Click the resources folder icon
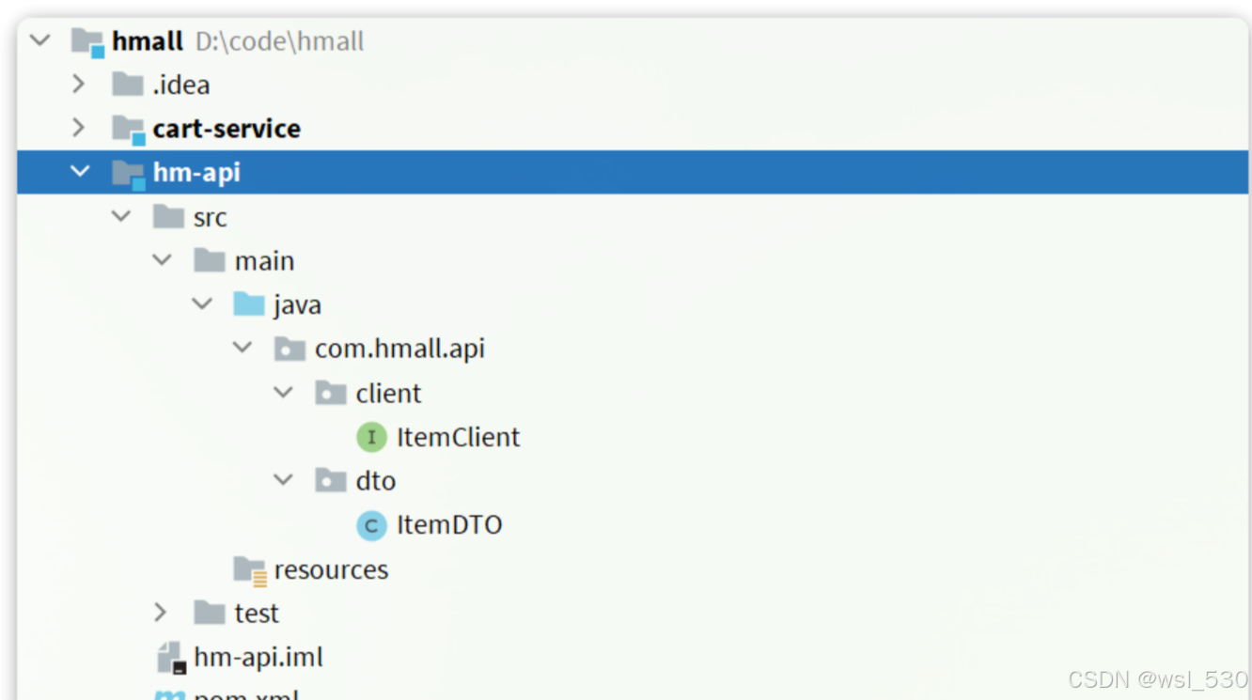1252x700 pixels. (248, 568)
